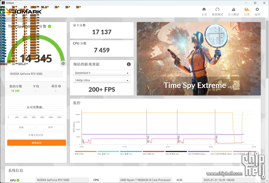Open the Home (主页) tab icon
Screen dimensions: 269x183
tap(204, 9)
